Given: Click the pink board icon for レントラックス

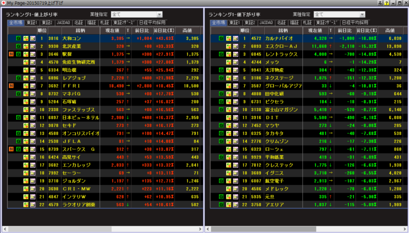Looking at the screenshot, I should [x=235, y=54].
